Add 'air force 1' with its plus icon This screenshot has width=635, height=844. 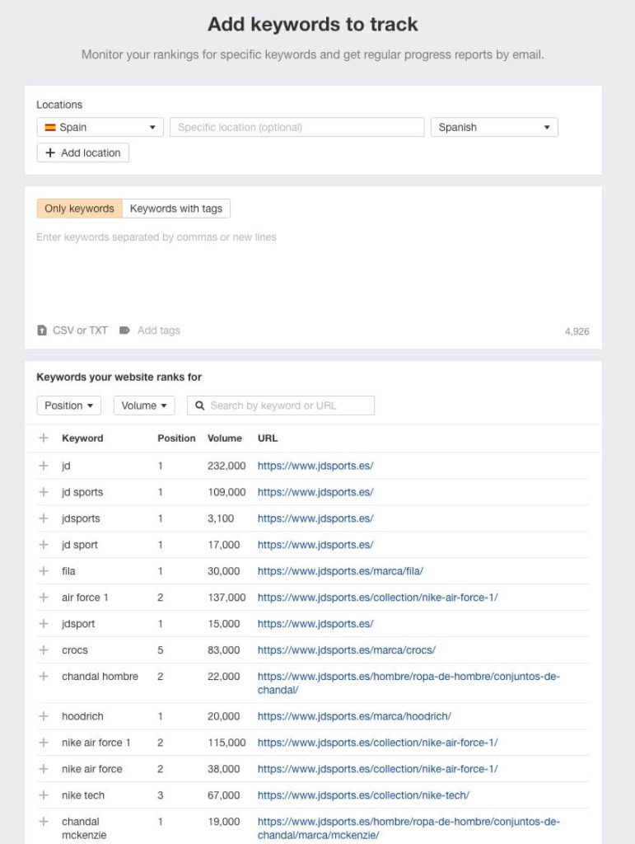tap(44, 598)
